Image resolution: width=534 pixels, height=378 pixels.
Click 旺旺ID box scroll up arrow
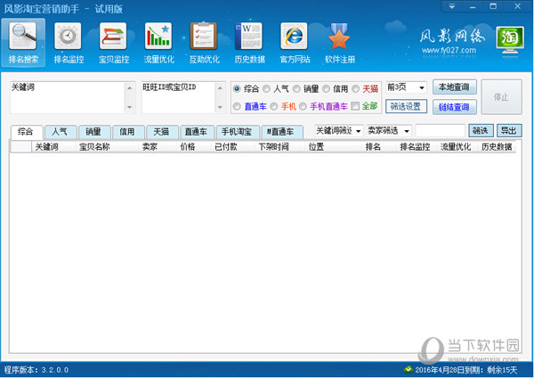220,88
